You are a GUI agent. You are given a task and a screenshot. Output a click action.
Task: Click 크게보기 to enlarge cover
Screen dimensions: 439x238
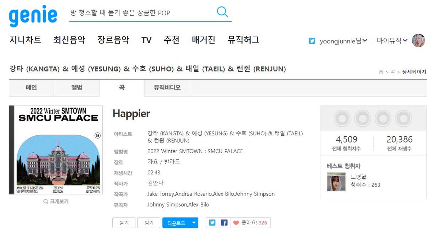coord(56,201)
